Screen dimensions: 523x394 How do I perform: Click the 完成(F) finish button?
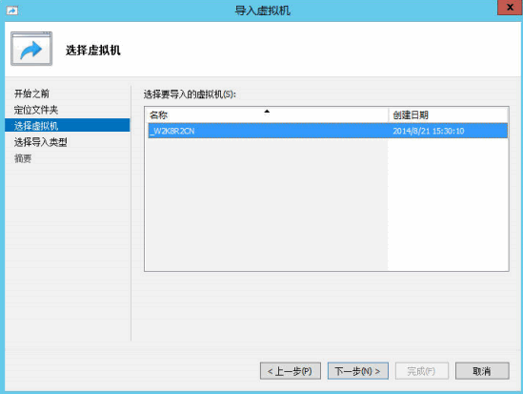click(x=422, y=371)
